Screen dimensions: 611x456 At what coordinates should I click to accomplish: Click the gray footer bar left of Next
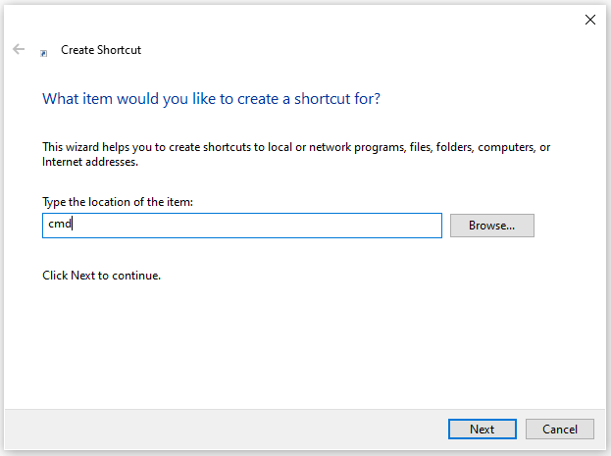[x=226, y=429]
